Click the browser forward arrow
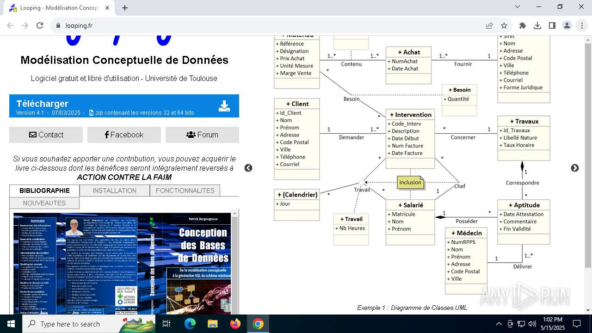The height and width of the screenshot is (333, 592). point(25,25)
